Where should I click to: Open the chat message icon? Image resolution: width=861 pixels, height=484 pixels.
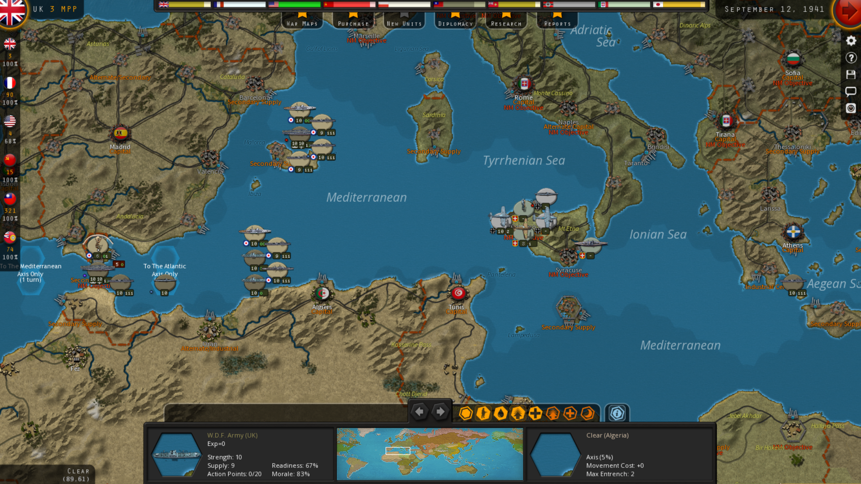(x=851, y=91)
